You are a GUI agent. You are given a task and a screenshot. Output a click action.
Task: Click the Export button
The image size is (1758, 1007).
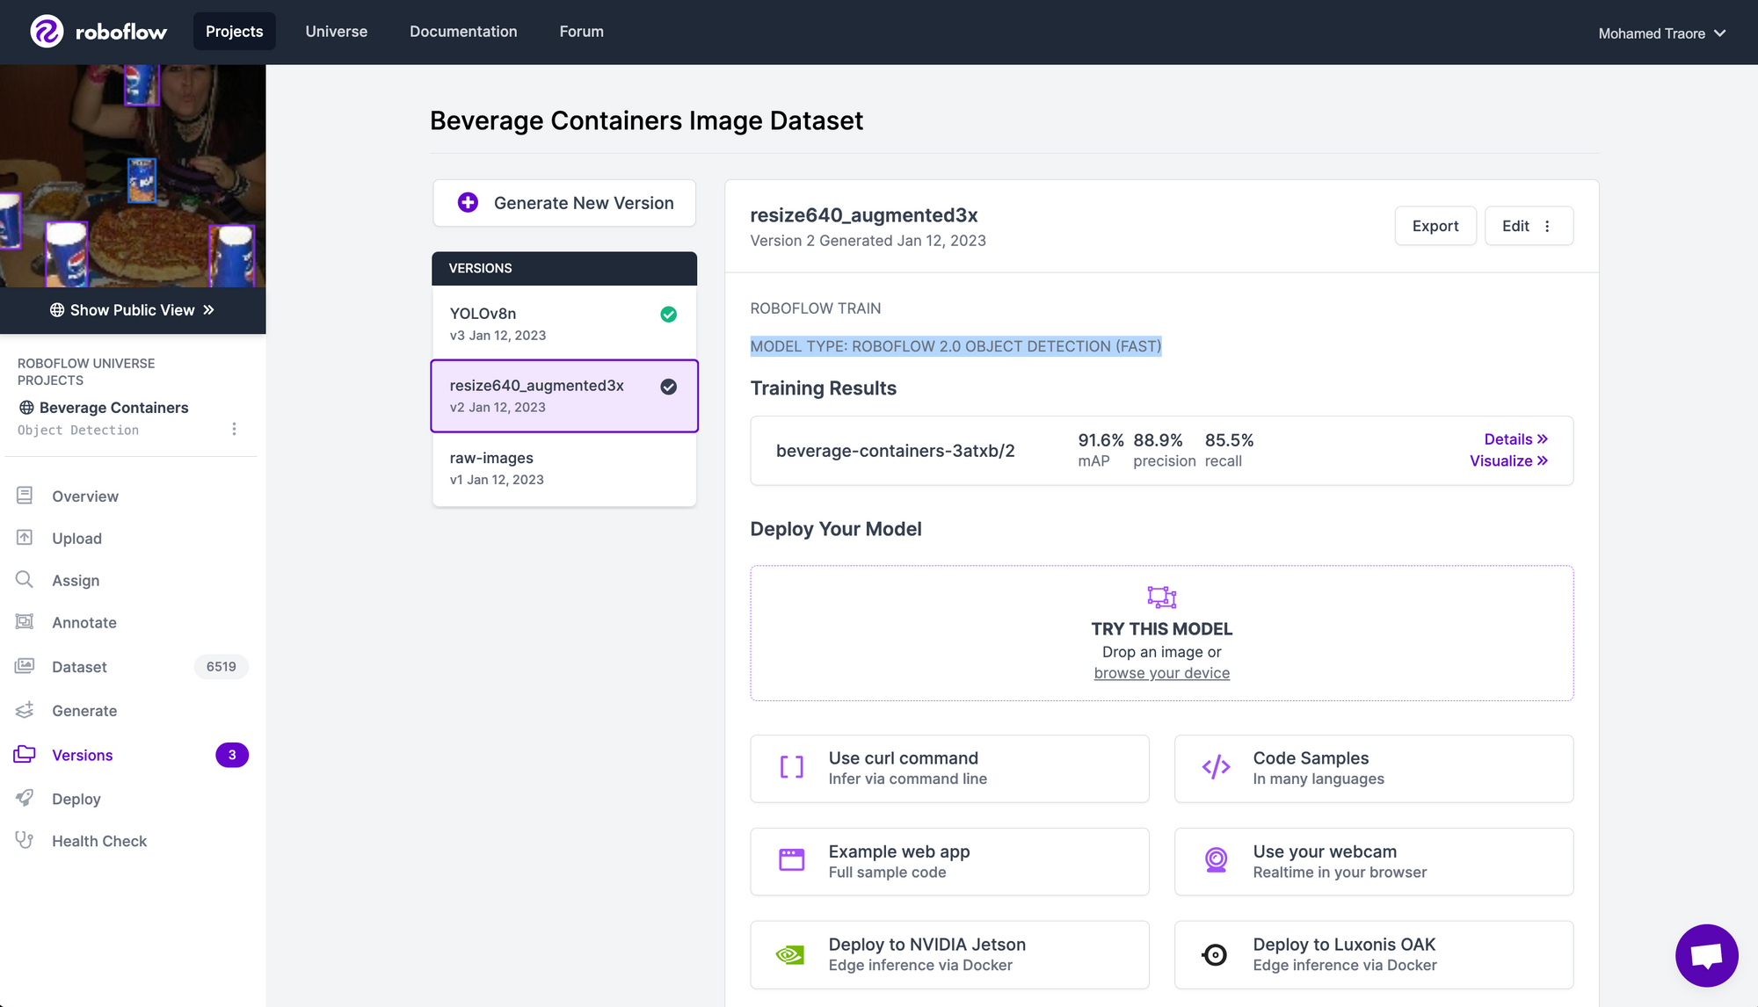click(x=1435, y=226)
